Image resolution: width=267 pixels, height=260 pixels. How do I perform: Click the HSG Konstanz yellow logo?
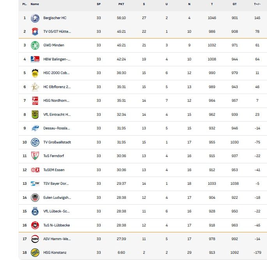point(35,253)
